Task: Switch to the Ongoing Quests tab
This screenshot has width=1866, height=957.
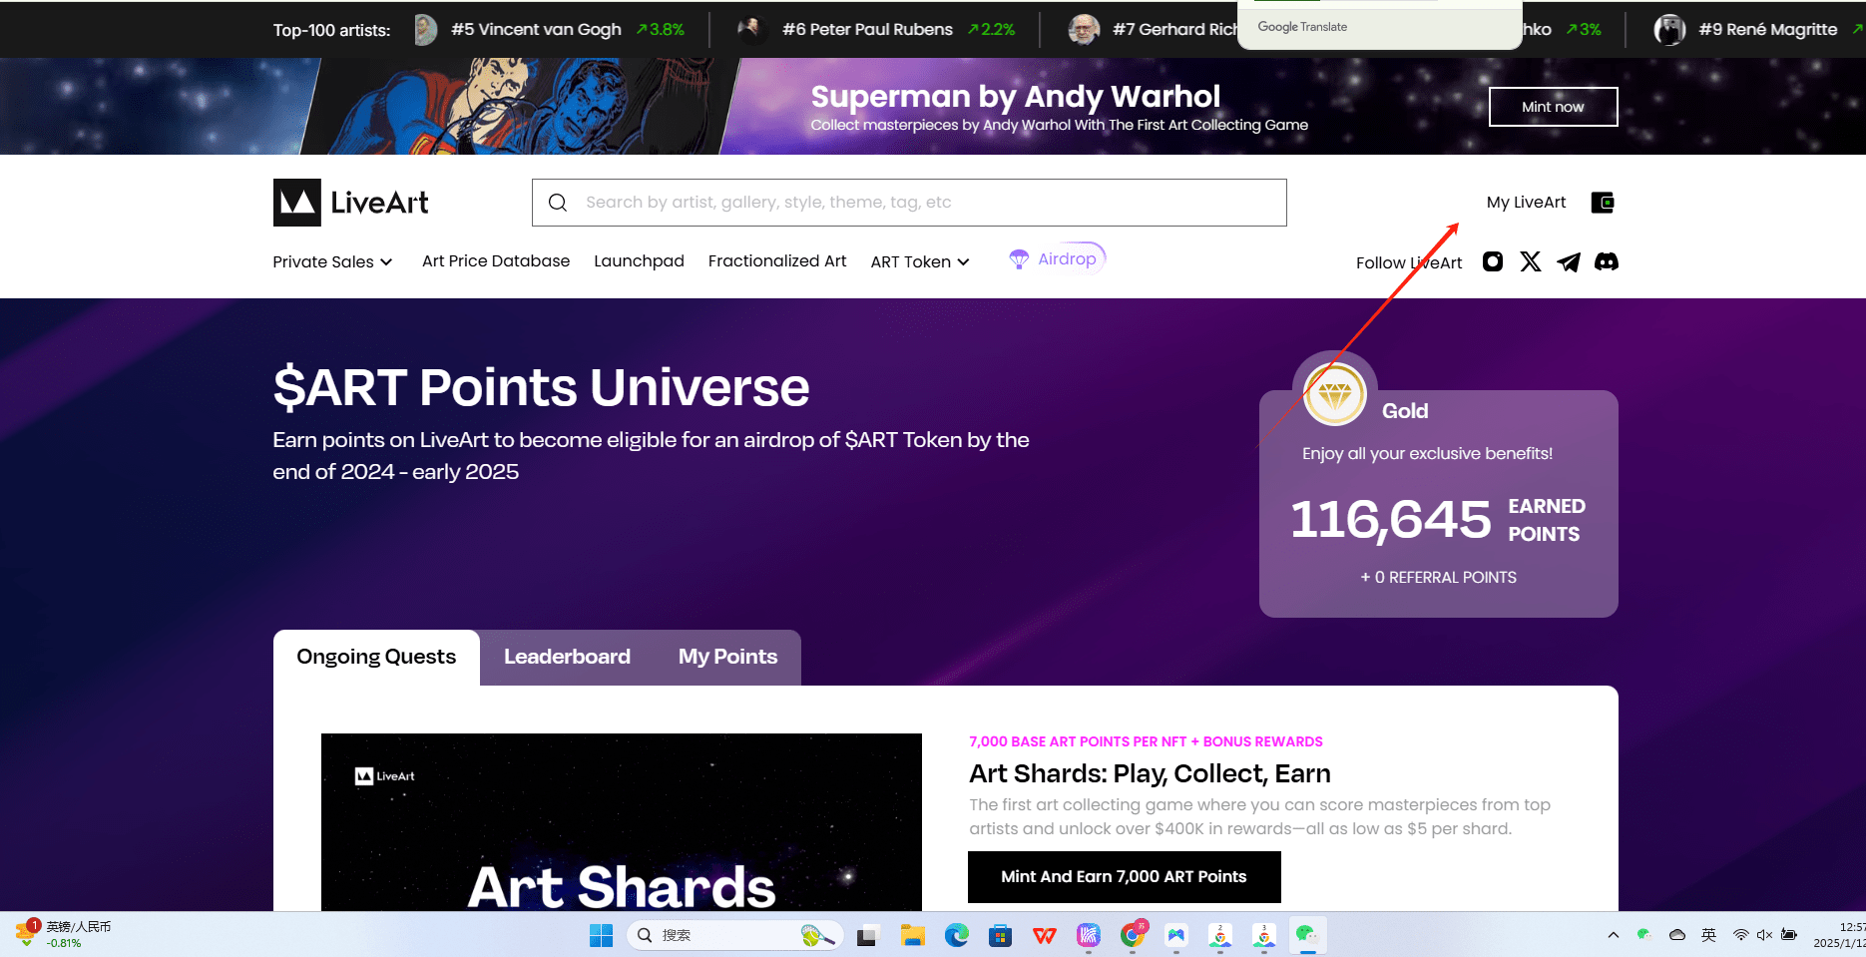Action: (376, 657)
